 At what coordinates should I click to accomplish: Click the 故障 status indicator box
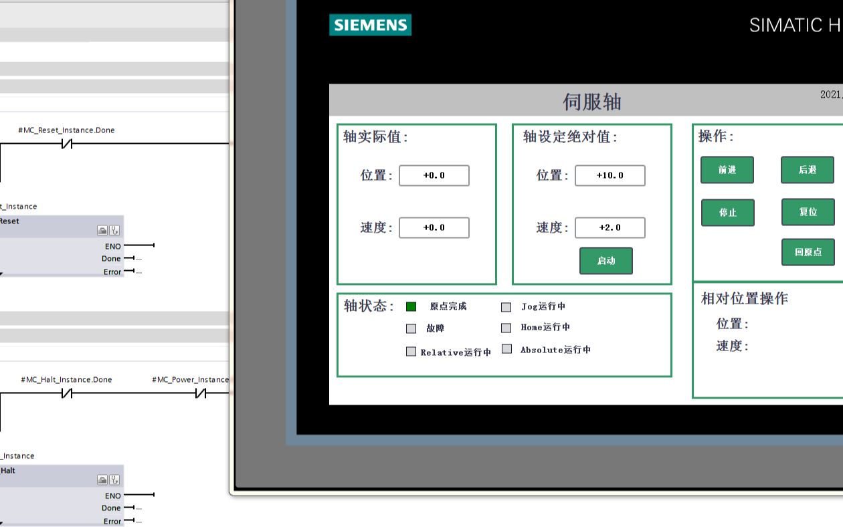tap(411, 328)
